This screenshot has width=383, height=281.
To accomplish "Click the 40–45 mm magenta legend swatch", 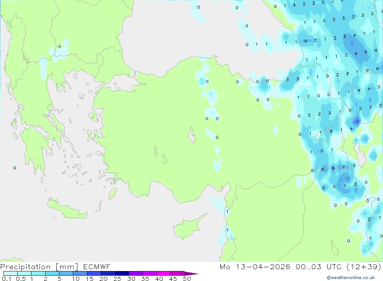I will tap(164, 273).
